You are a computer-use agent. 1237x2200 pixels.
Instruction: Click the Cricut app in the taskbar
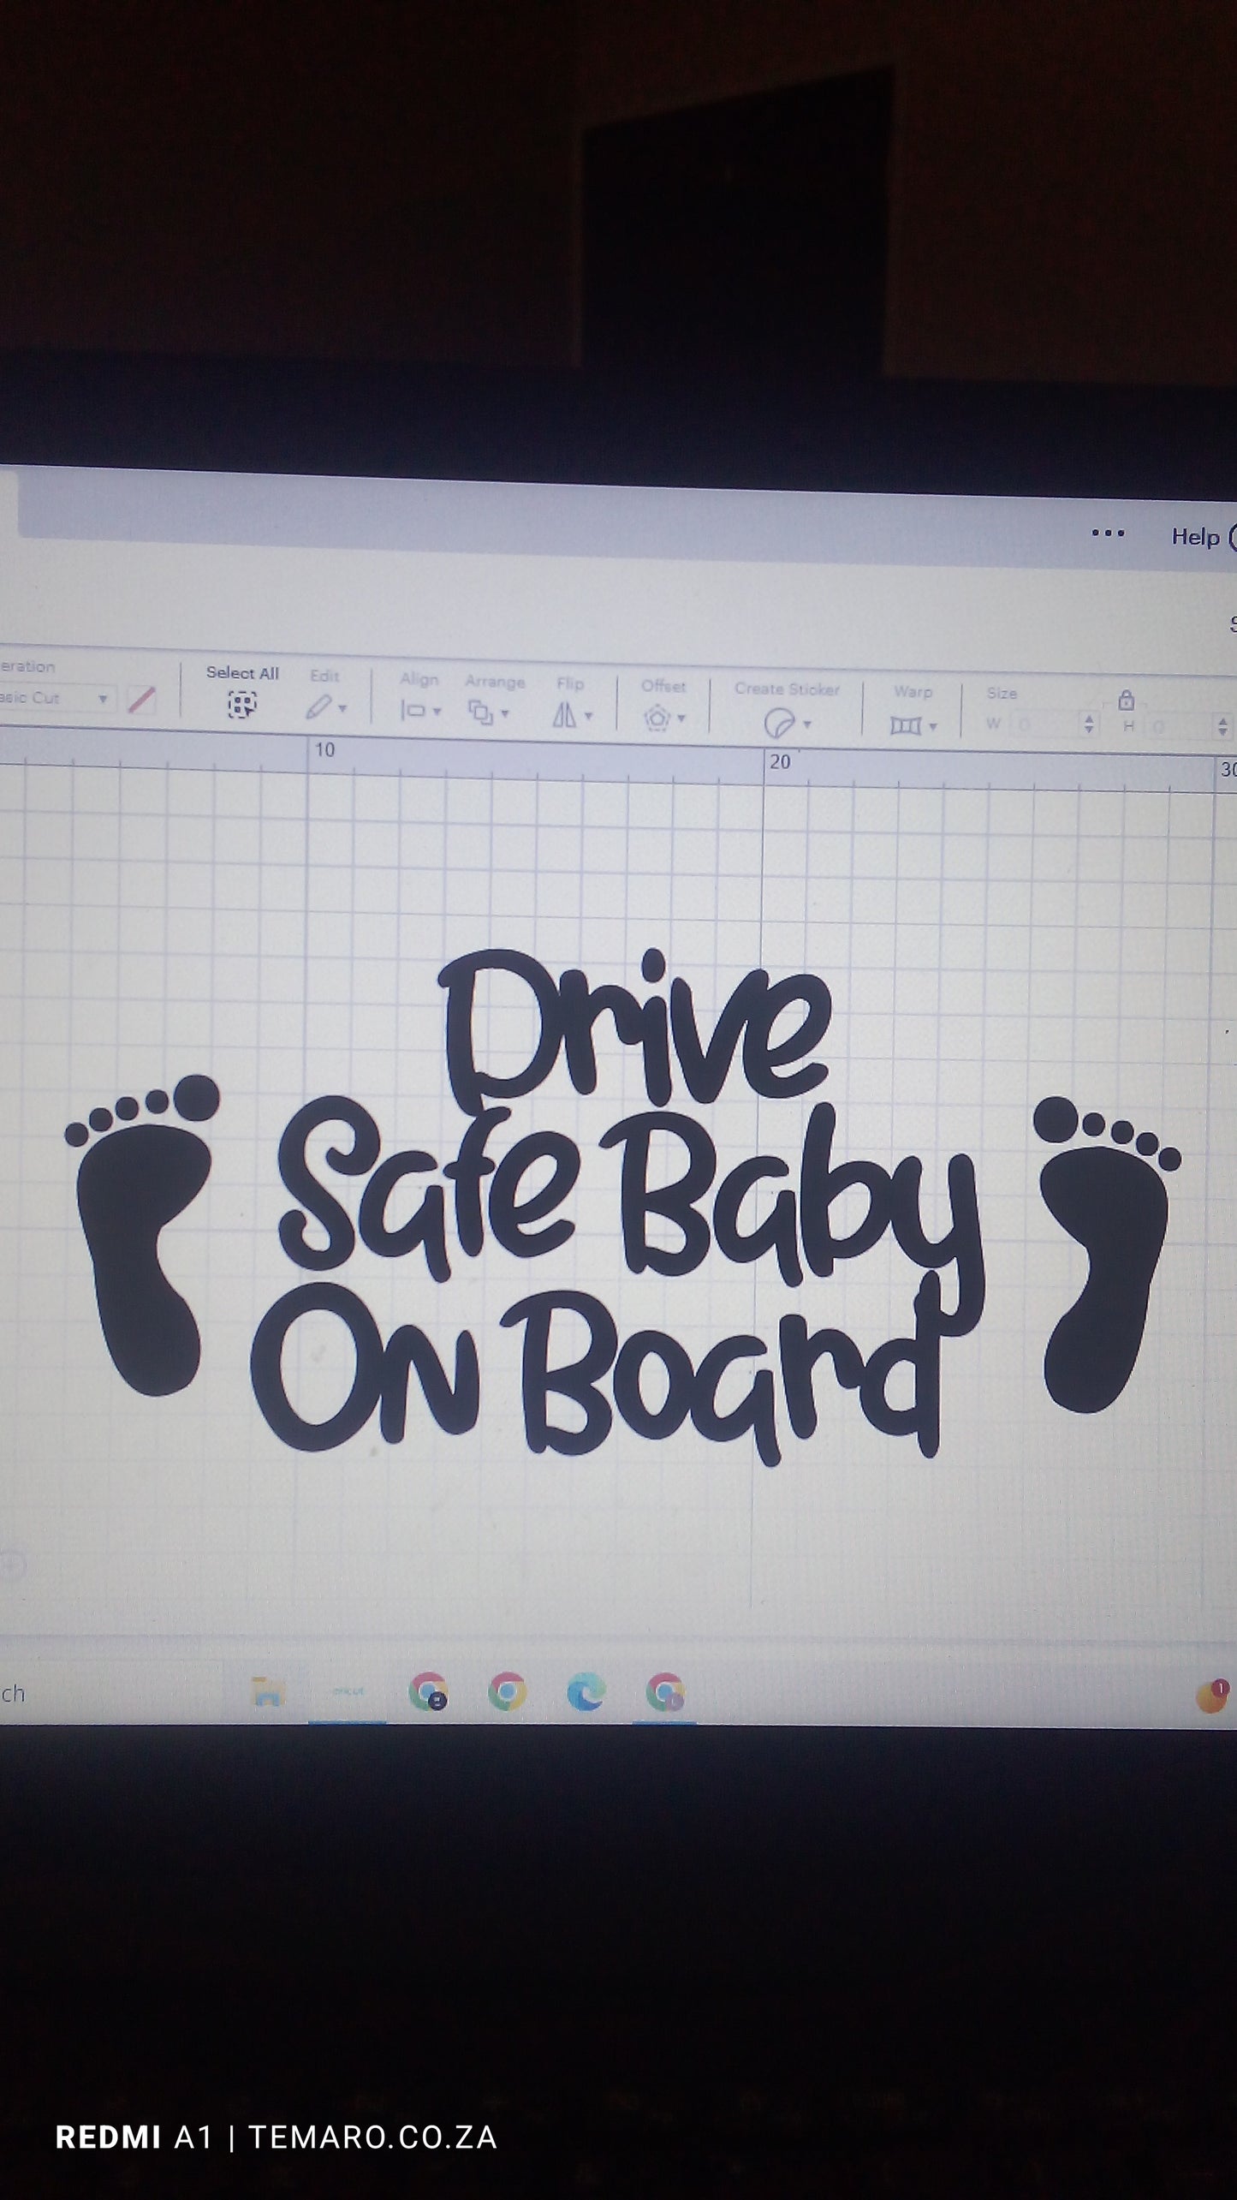348,1691
